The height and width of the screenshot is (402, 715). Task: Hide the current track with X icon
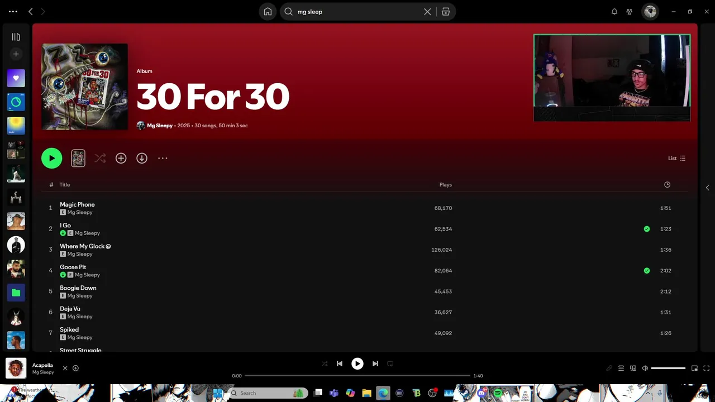(x=65, y=368)
